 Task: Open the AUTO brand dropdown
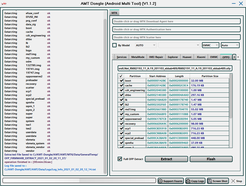tap(146, 45)
